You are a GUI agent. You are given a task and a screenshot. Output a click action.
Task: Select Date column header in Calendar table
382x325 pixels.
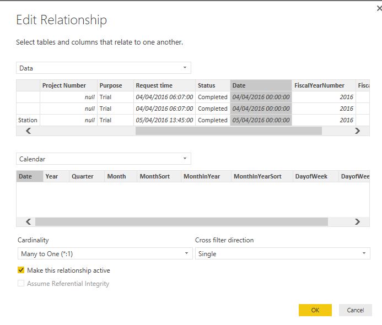click(x=29, y=176)
